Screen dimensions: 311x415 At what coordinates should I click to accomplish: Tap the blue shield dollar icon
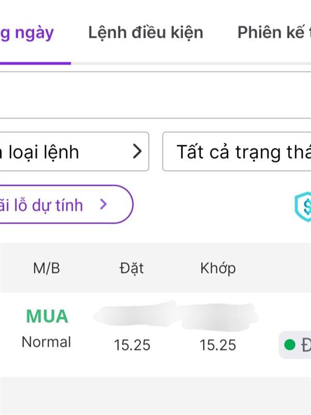303,207
